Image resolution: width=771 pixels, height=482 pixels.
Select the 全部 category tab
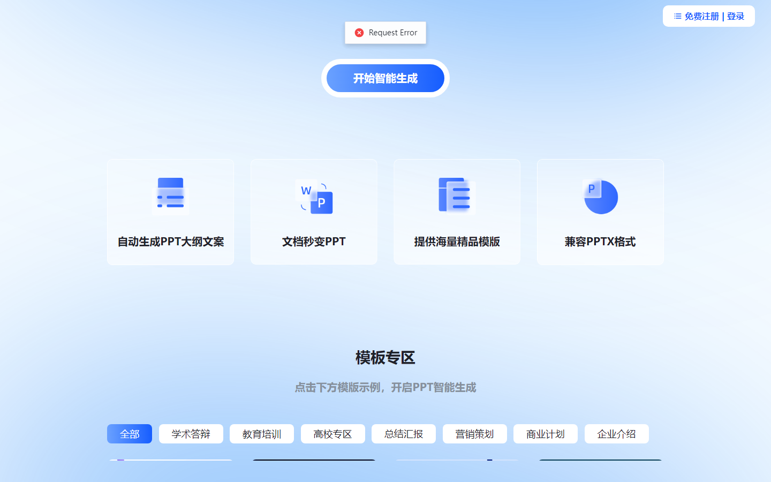[130, 434]
